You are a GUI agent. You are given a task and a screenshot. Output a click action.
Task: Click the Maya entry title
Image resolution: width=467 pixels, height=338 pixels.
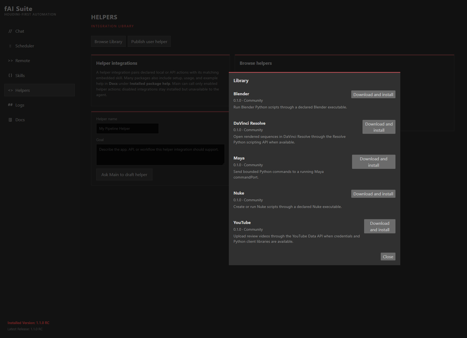click(239, 158)
